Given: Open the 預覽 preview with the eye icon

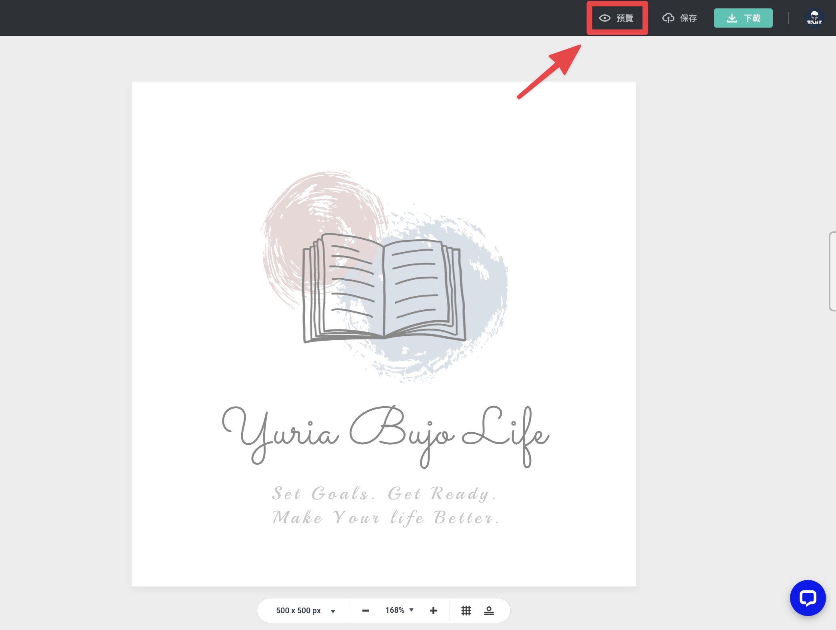Looking at the screenshot, I should (x=616, y=18).
